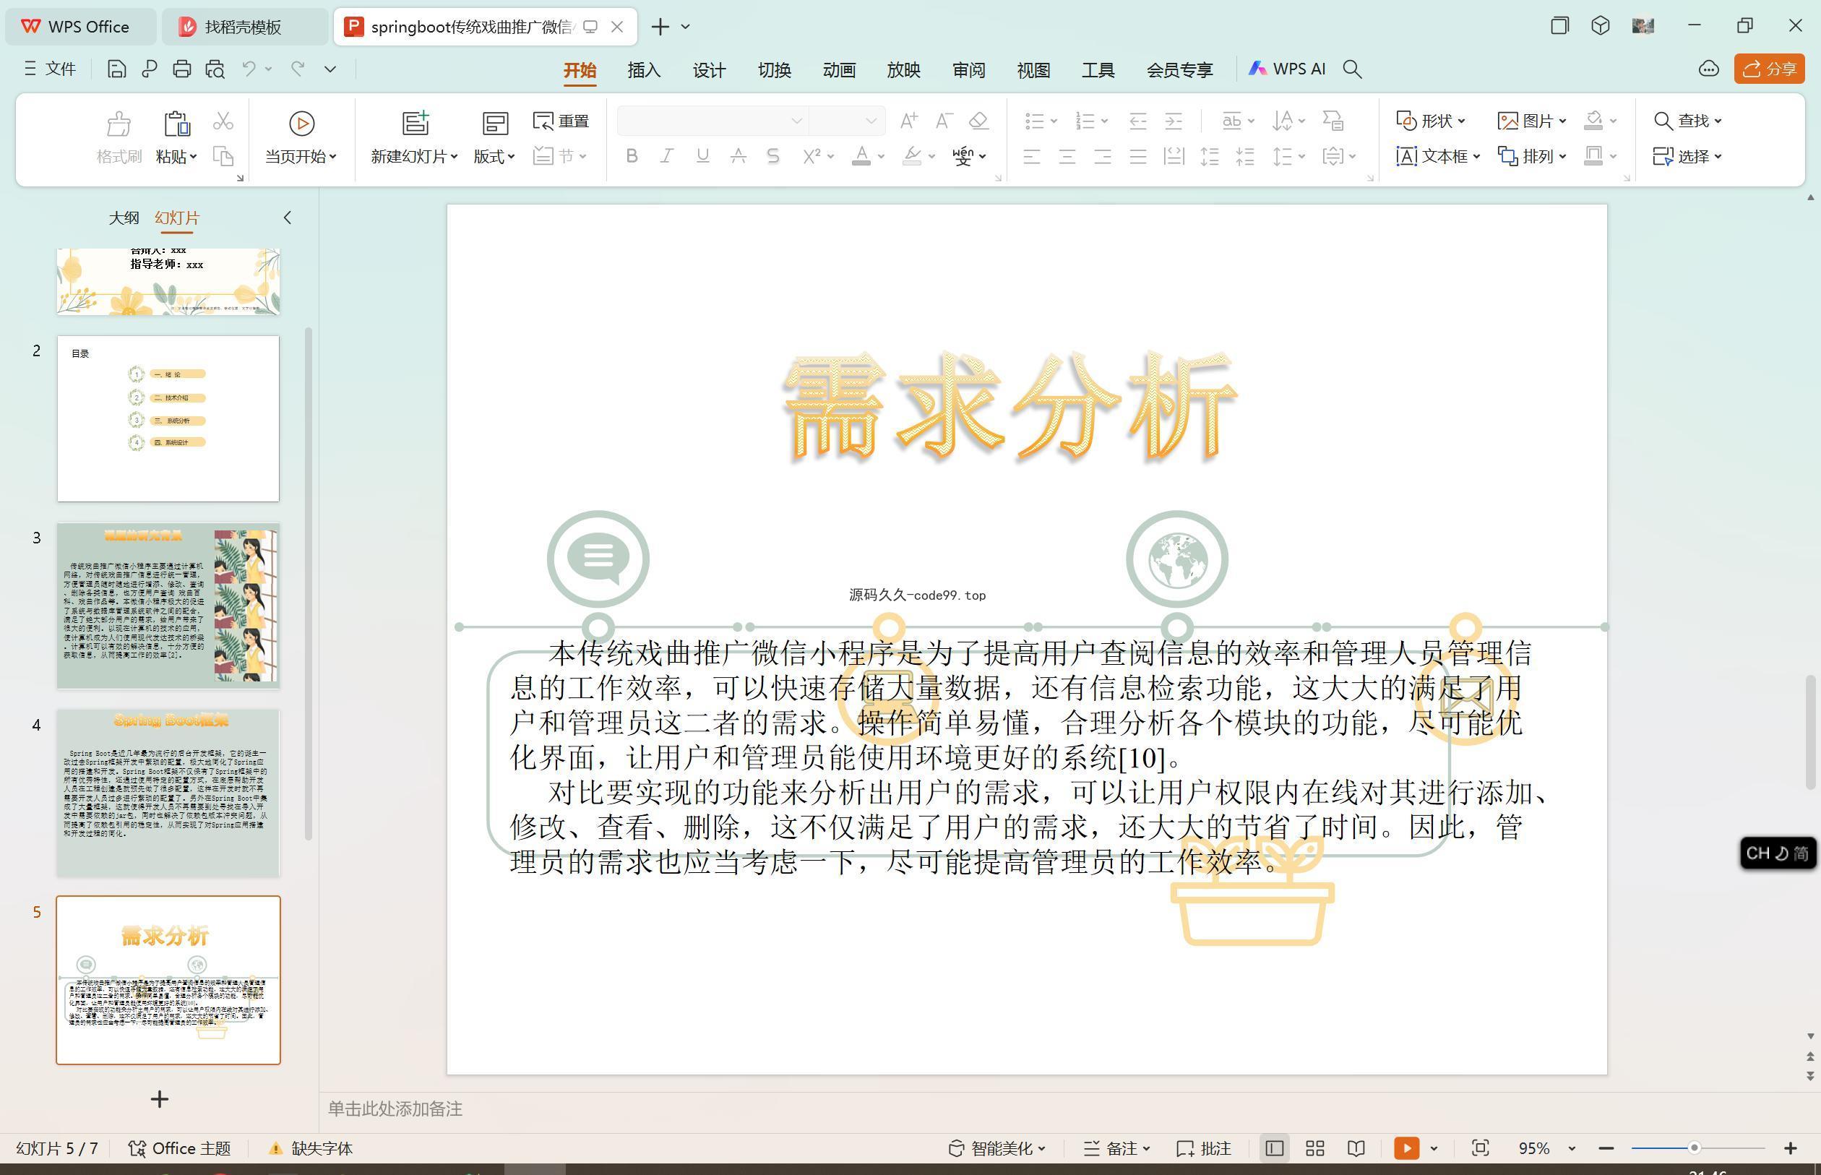This screenshot has width=1821, height=1175.
Task: Click the Redo arrow icon
Action: (298, 69)
